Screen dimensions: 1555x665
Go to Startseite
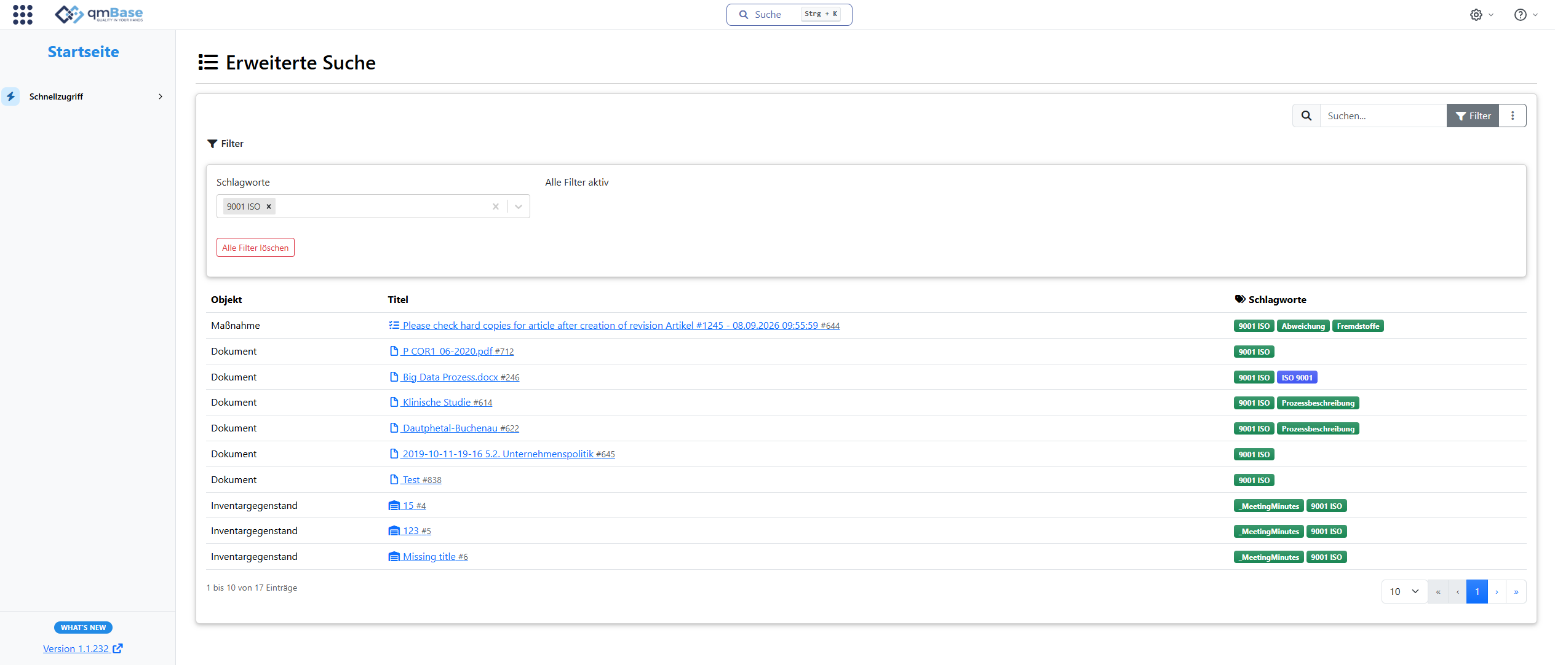[x=84, y=52]
